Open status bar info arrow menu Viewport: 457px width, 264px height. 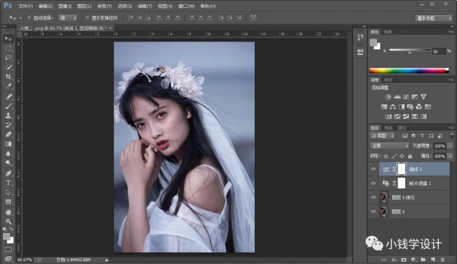tap(107, 260)
